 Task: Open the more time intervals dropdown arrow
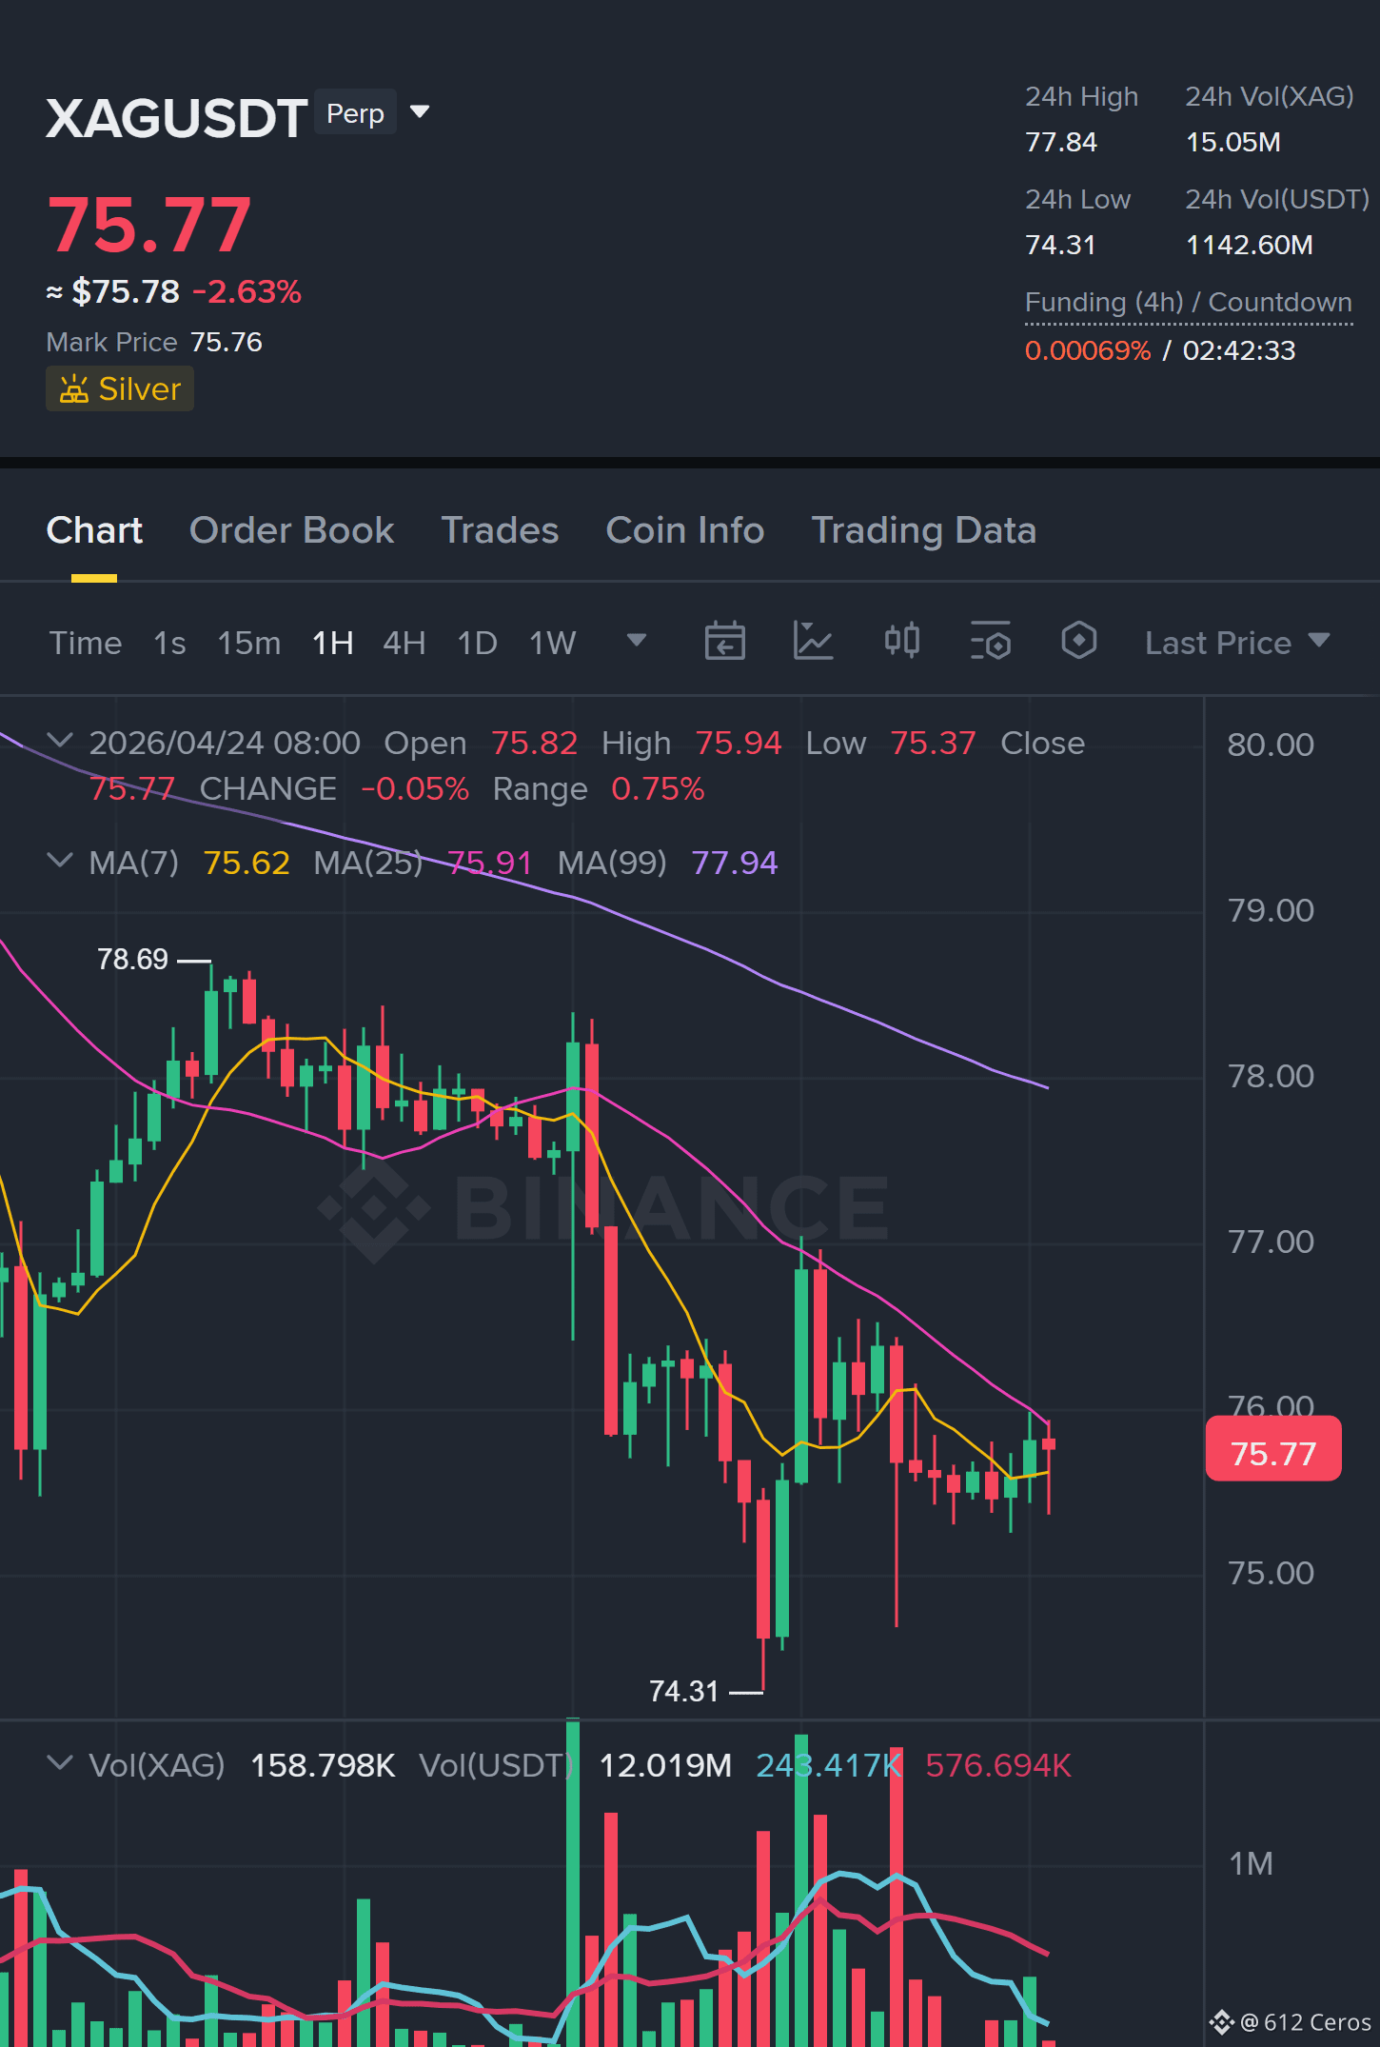(x=637, y=640)
